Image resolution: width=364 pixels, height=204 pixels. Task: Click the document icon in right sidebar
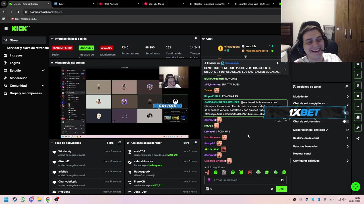point(358,86)
